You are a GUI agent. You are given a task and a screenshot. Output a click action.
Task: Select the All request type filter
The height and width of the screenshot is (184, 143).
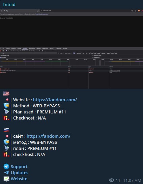click(74, 53)
